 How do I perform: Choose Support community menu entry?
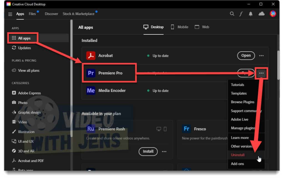click(x=246, y=111)
